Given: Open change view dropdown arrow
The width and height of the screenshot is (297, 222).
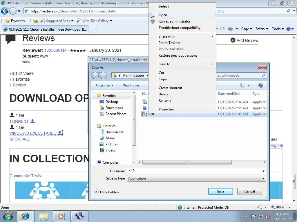Looking at the screenshot, I should click(249, 85).
